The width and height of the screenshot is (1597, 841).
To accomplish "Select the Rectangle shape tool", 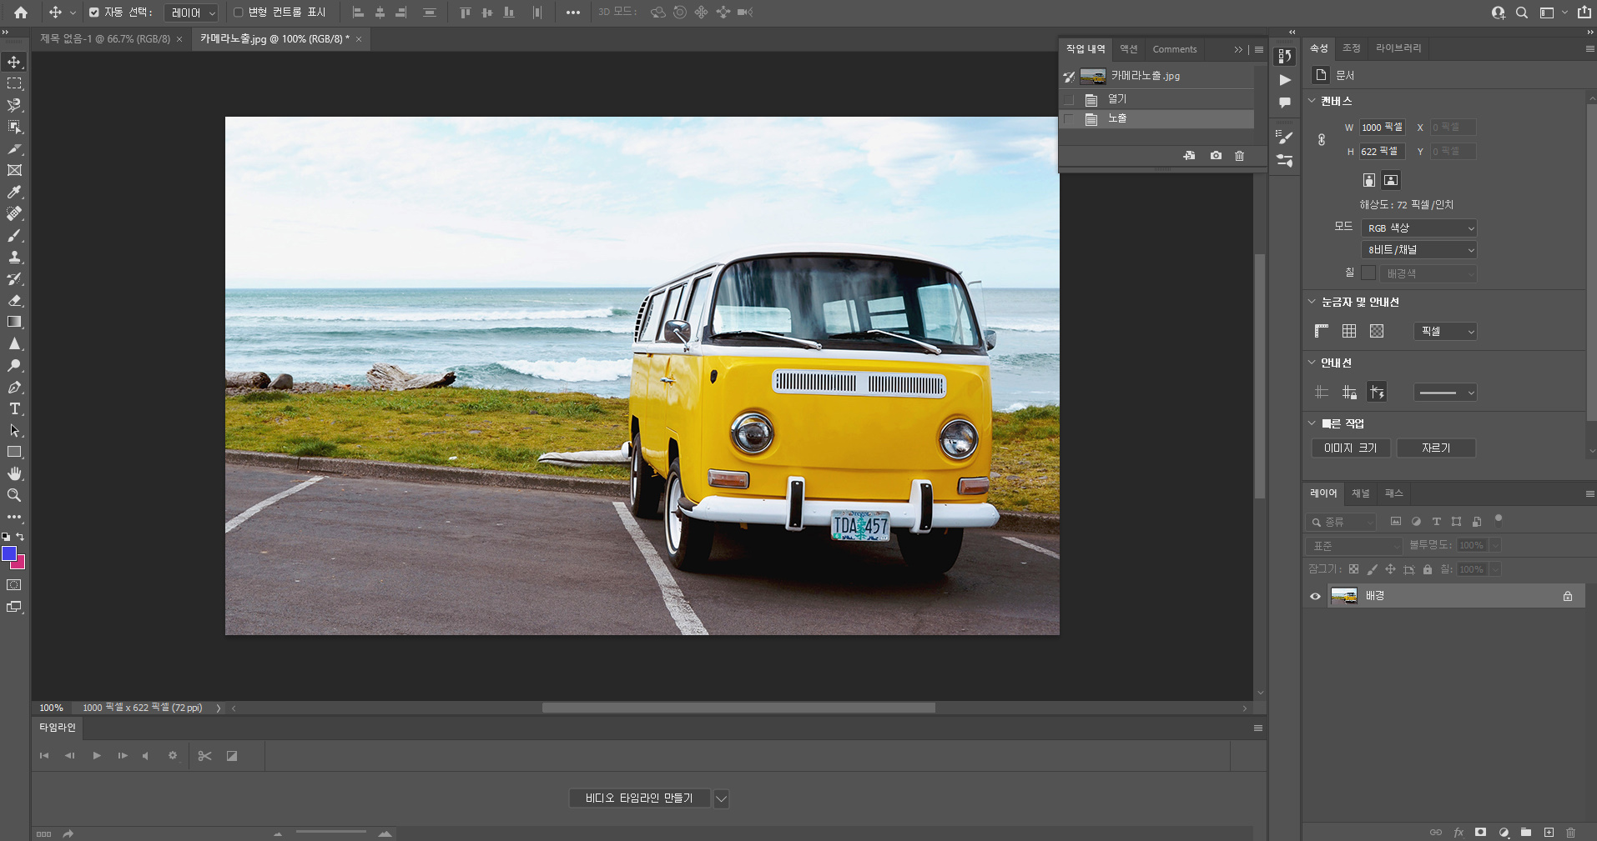I will pyautogui.click(x=14, y=452).
